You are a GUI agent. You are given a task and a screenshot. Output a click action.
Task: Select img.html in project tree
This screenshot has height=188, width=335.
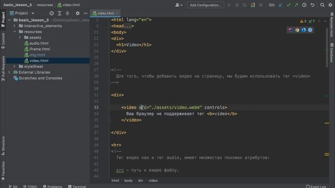click(x=37, y=55)
